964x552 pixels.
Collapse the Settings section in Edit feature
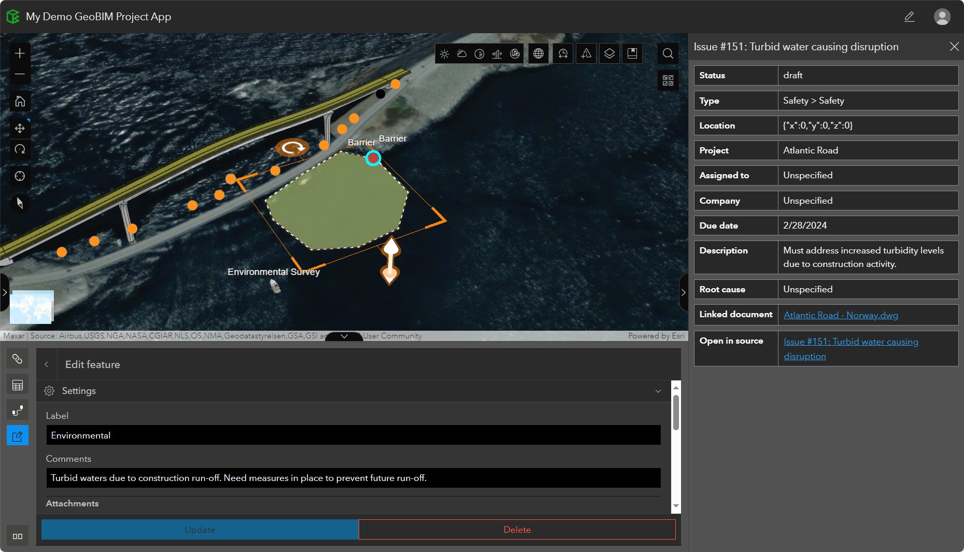tap(658, 391)
